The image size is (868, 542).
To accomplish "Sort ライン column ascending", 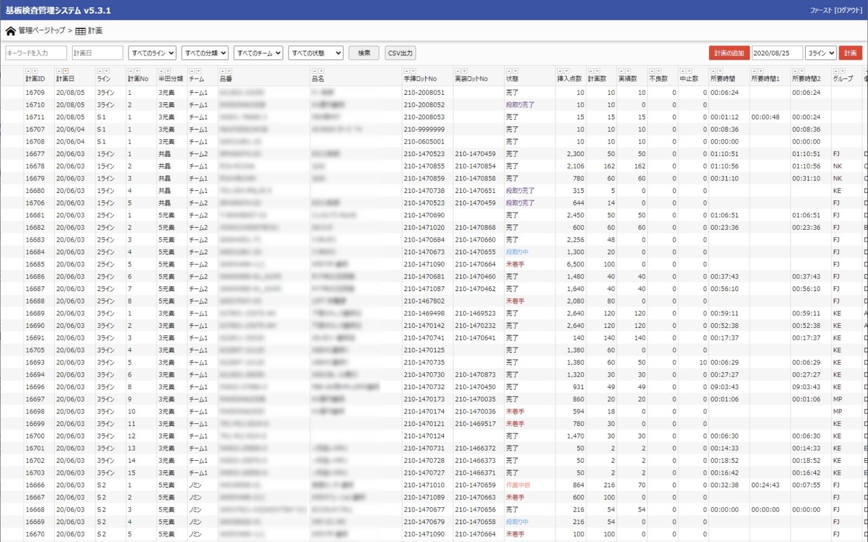I will click(100, 72).
